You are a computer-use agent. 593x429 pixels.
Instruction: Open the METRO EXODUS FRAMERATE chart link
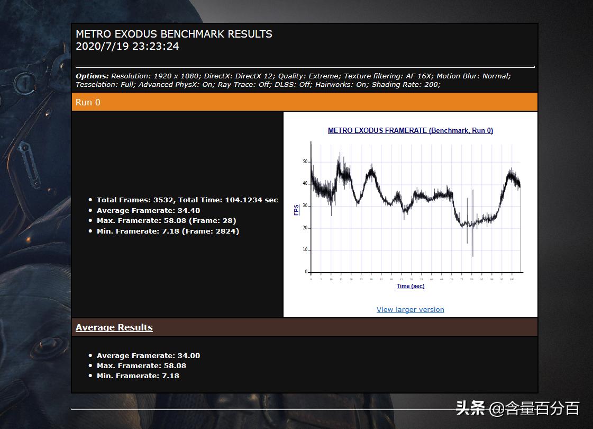pos(410,130)
